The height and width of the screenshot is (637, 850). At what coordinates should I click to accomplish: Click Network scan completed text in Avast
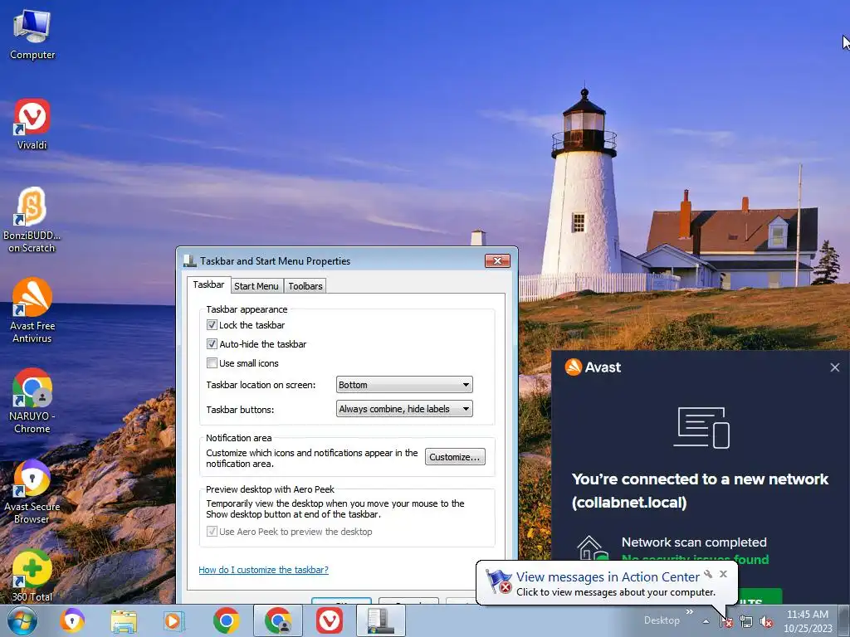(694, 542)
